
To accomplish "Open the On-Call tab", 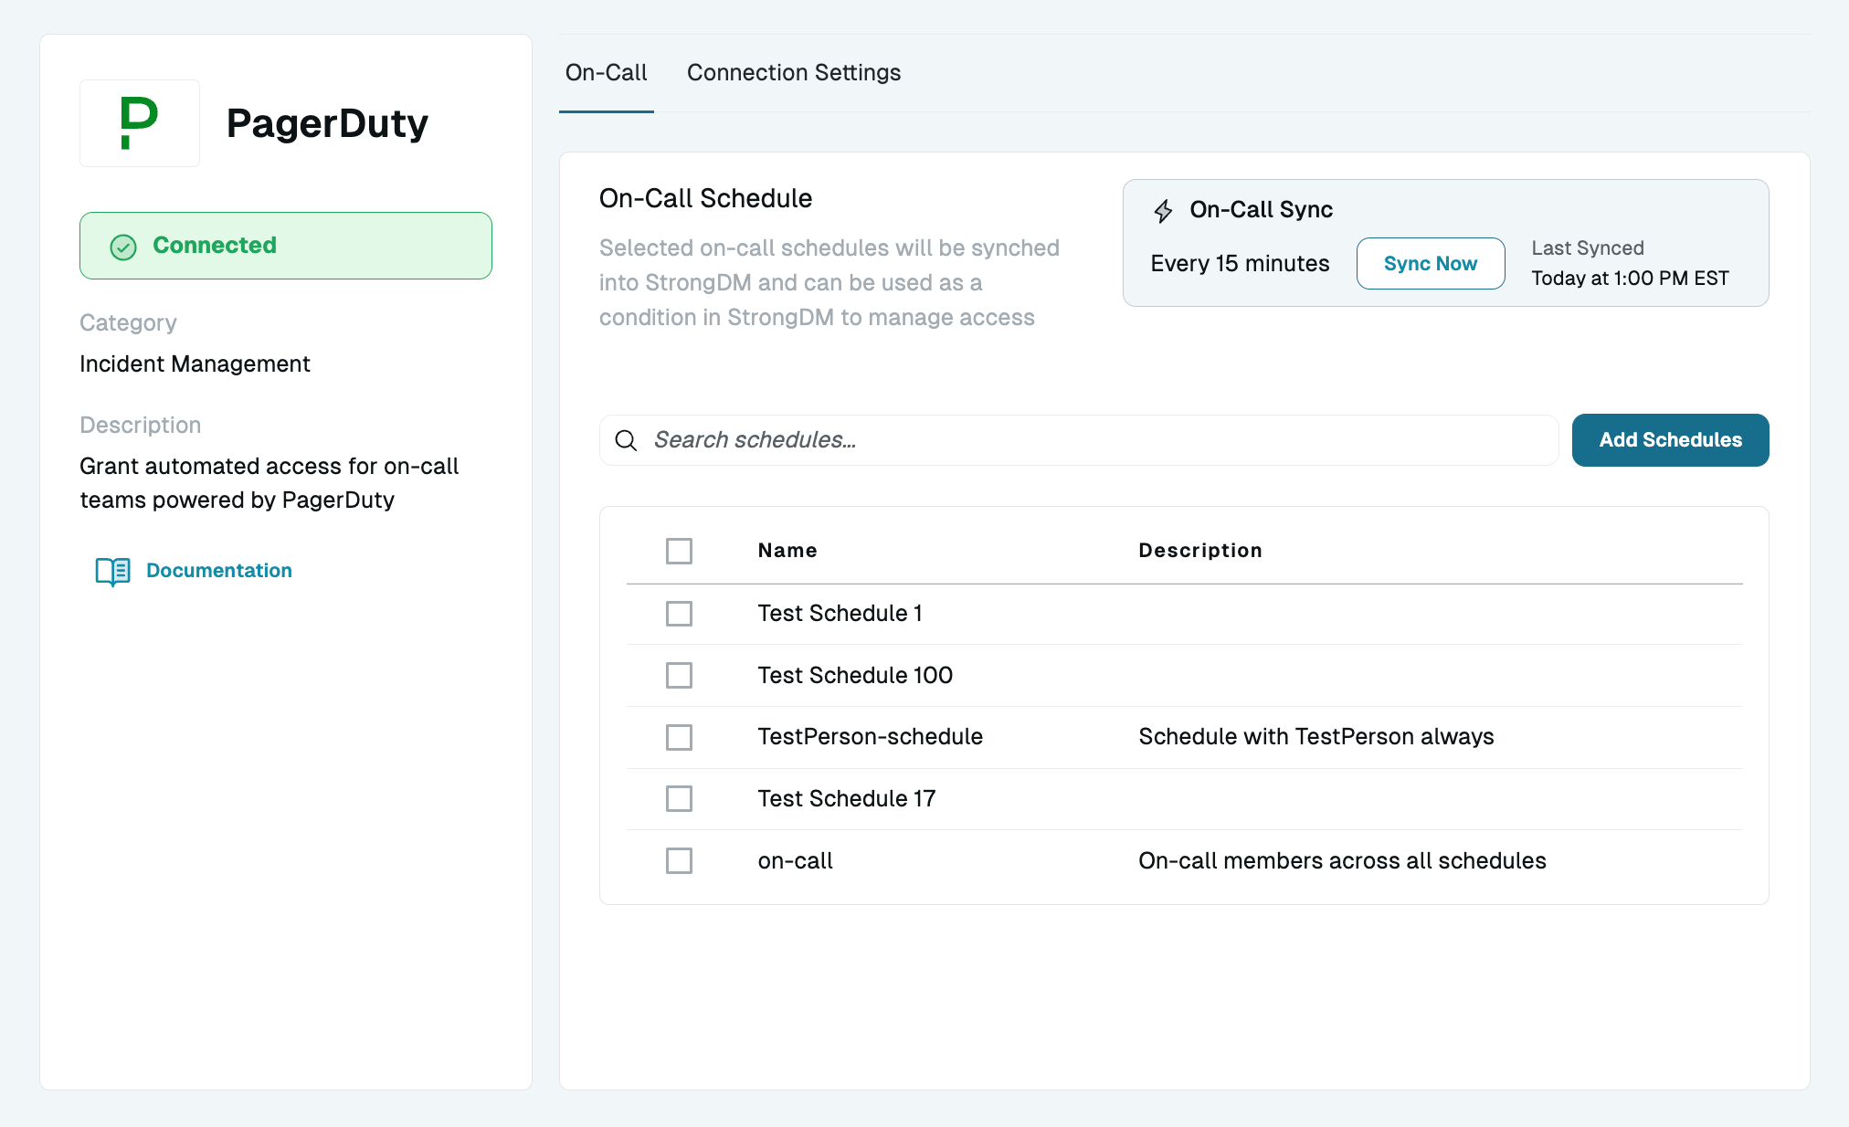I will [x=606, y=73].
